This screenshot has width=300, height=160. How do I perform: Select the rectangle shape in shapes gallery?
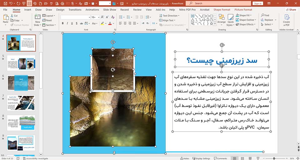pyautogui.click(x=204, y=16)
